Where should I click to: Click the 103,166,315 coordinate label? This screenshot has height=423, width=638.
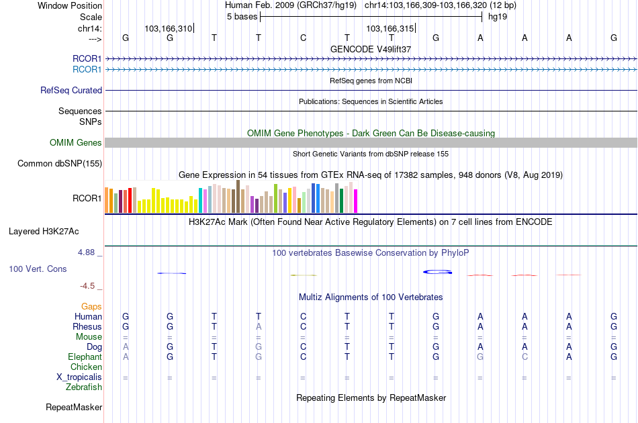[x=390, y=28]
